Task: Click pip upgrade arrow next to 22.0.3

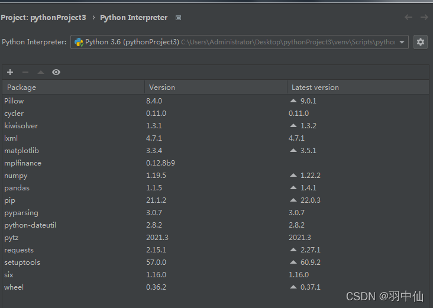Action: click(293, 200)
